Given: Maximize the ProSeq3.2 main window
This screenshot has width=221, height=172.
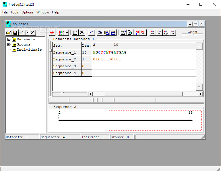Looking at the screenshot, I should [201, 4].
